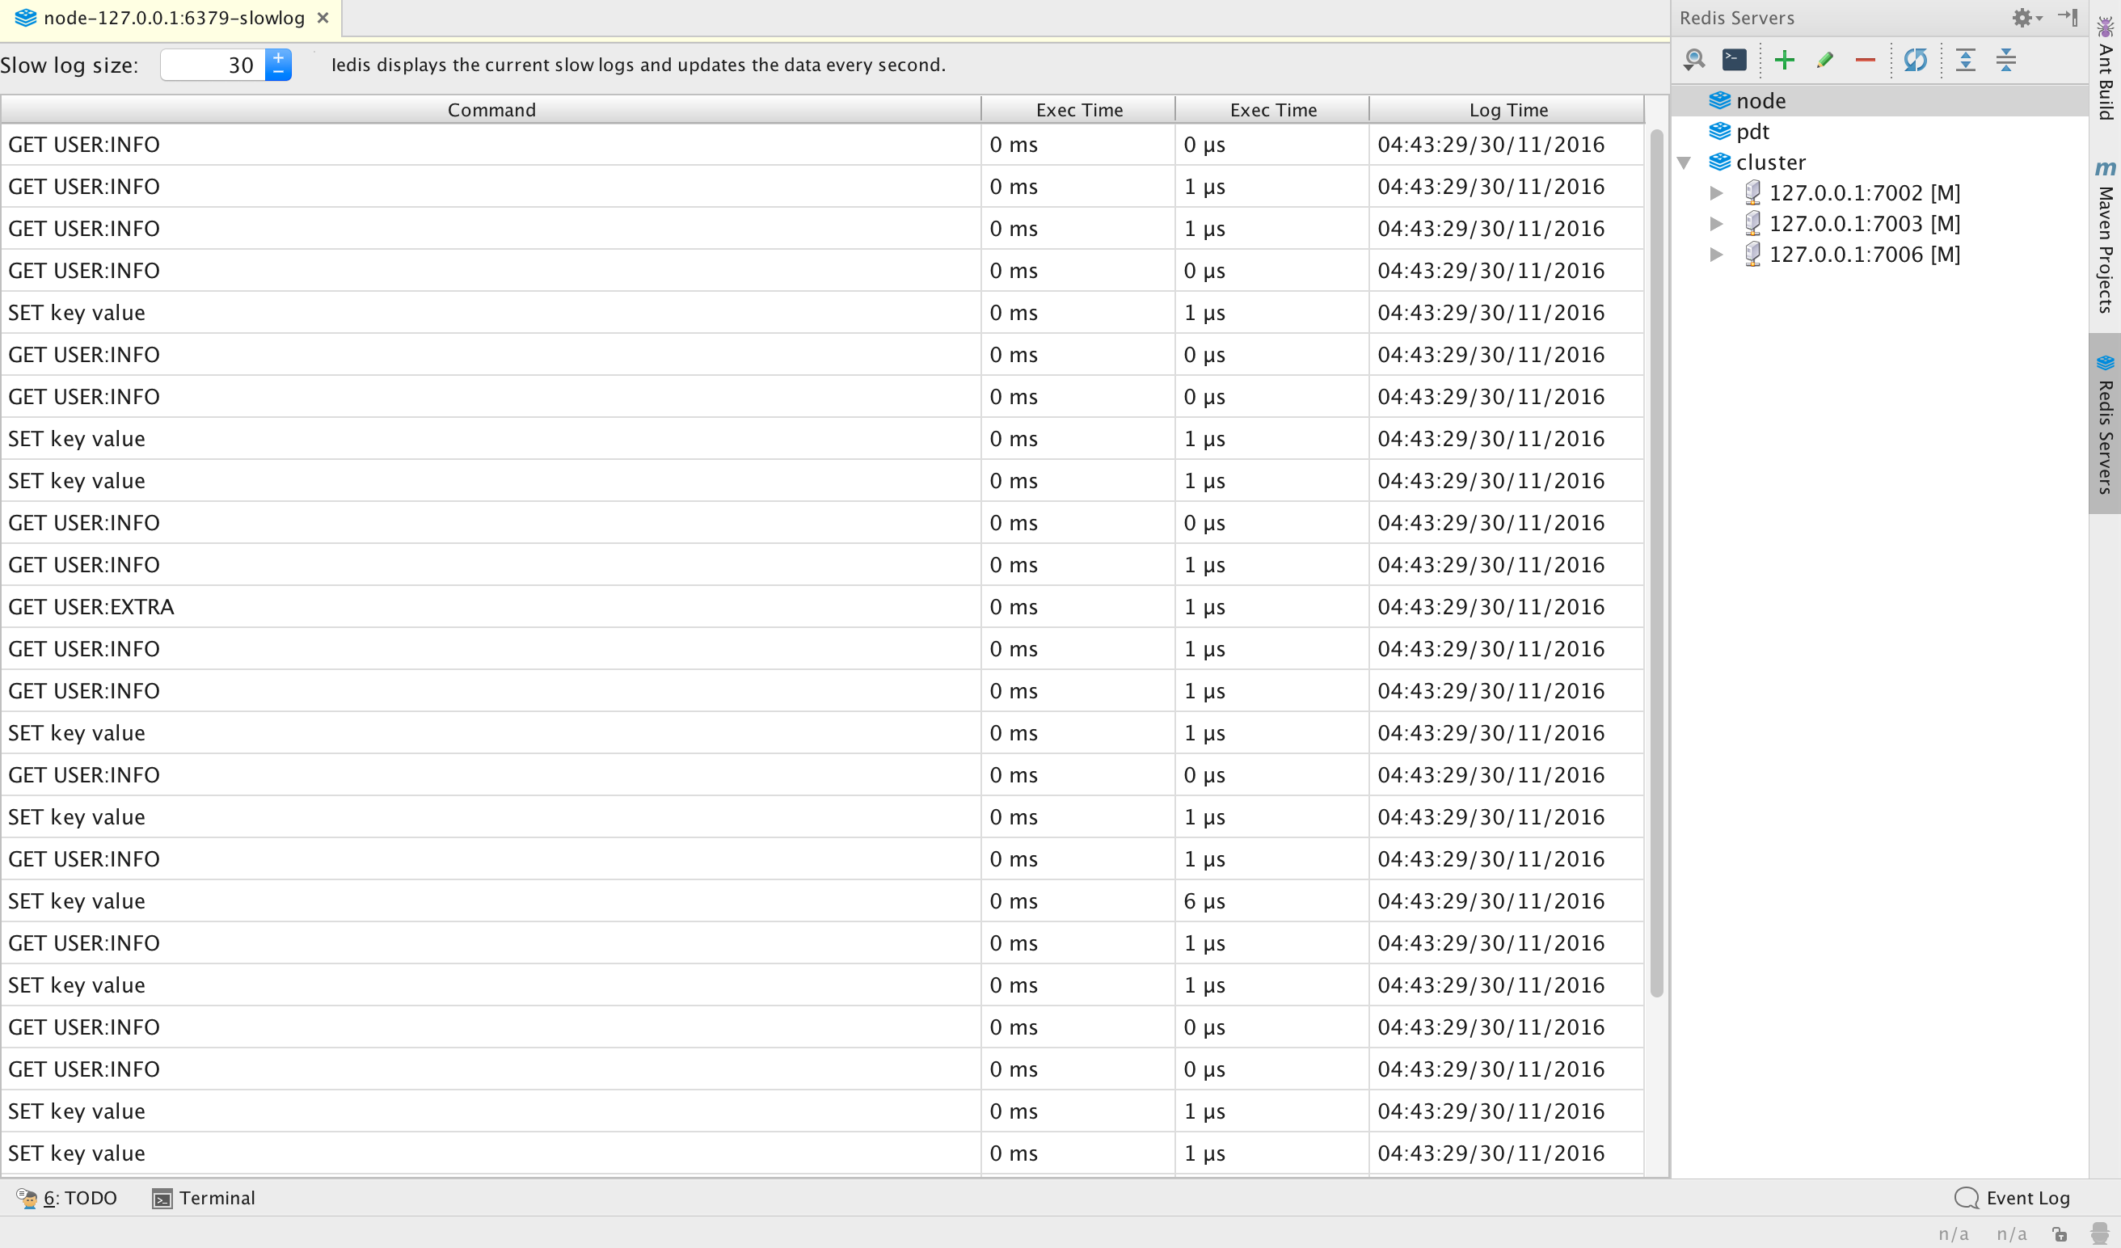The height and width of the screenshot is (1248, 2121).
Task: Expand the 127.0.0.1:7006 [M] node arrow
Action: [x=1716, y=254]
